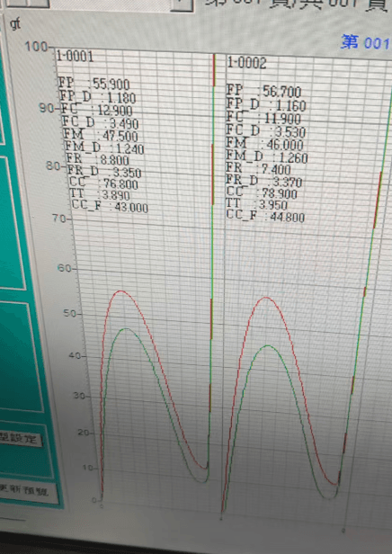Click the 20 label on the force axis
The width and height of the screenshot is (392, 554).
(x=84, y=433)
